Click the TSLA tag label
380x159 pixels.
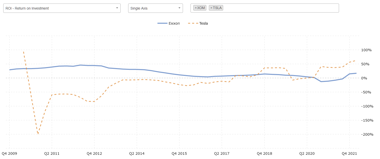[217, 8]
